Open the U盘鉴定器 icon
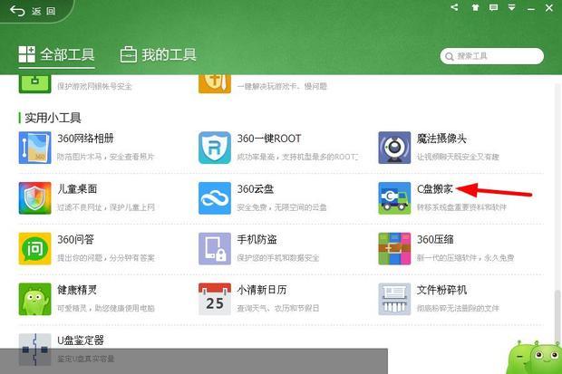 tap(34, 350)
